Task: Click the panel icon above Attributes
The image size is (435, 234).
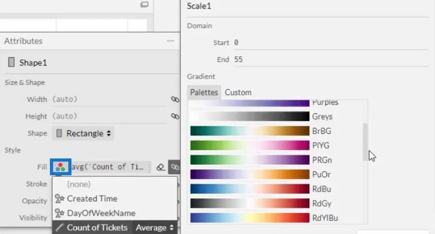Action: 144,4
